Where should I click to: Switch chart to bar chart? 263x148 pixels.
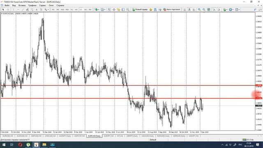click(x=185, y=9)
